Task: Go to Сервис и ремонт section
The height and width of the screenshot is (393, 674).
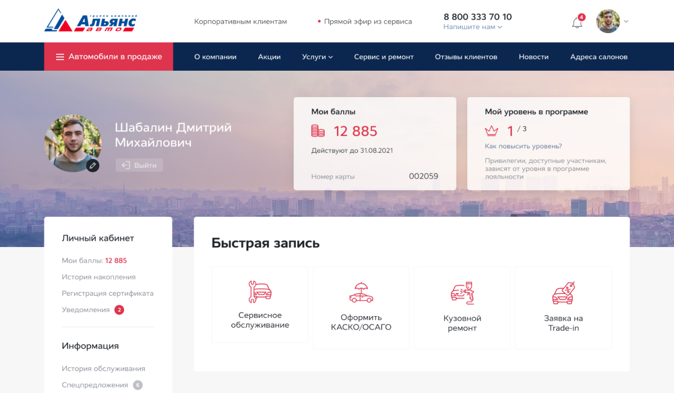Action: tap(384, 57)
